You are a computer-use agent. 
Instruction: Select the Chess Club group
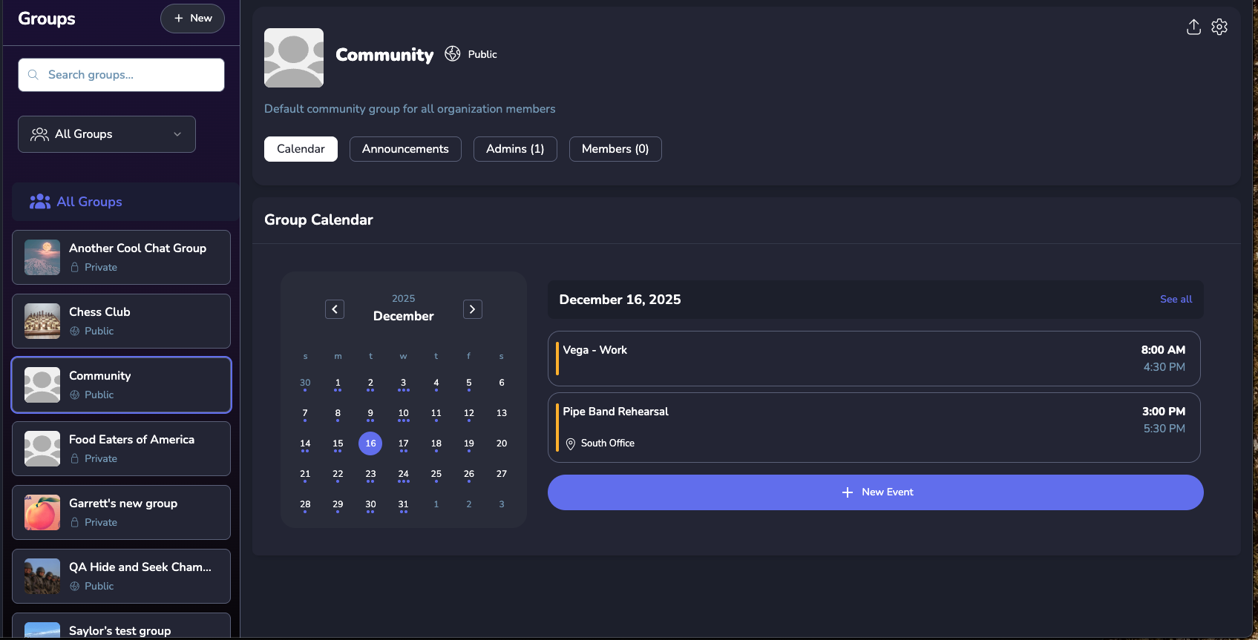pos(122,321)
